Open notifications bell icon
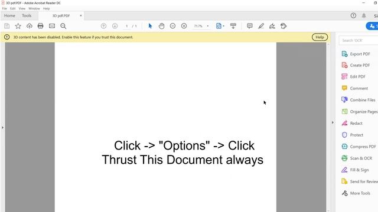This screenshot has width=378, height=212. (x=364, y=16)
